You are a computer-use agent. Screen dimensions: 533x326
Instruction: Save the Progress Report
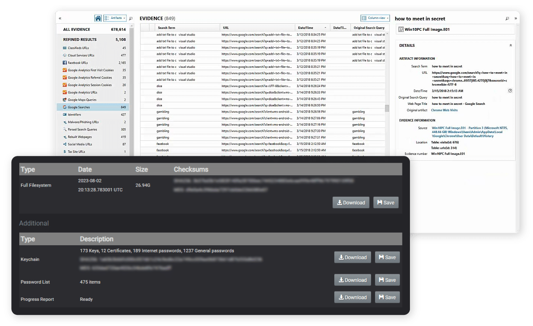pos(387,297)
